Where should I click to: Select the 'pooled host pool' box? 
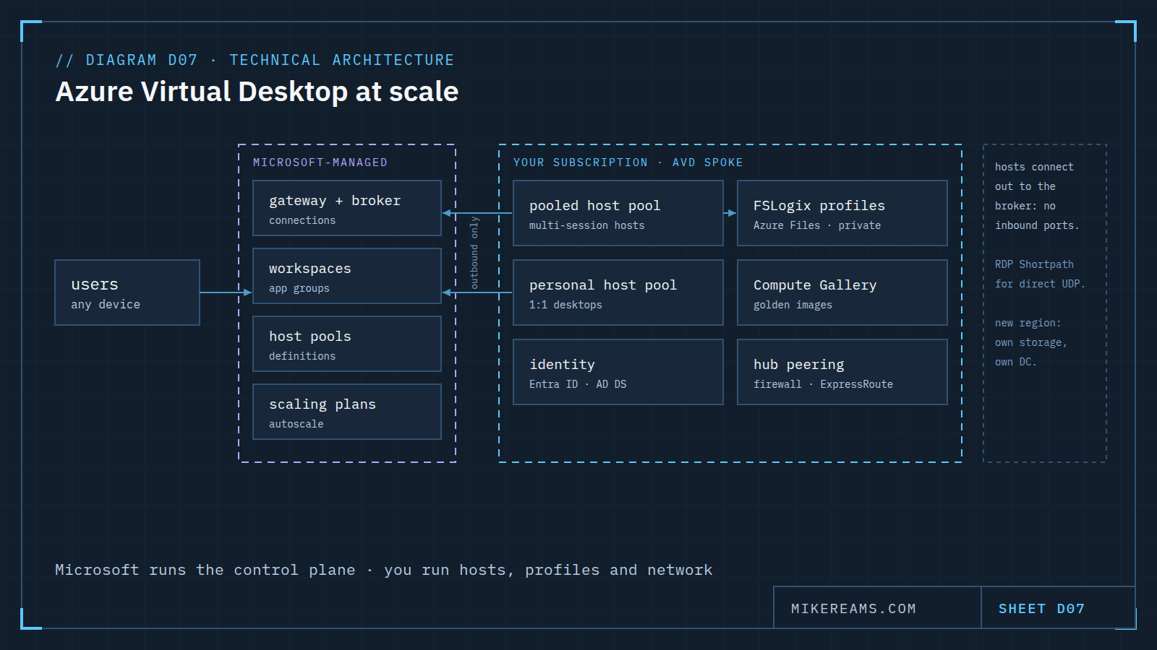[618, 213]
